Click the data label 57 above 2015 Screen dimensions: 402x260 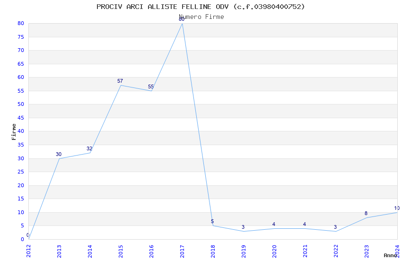pyautogui.click(x=120, y=81)
